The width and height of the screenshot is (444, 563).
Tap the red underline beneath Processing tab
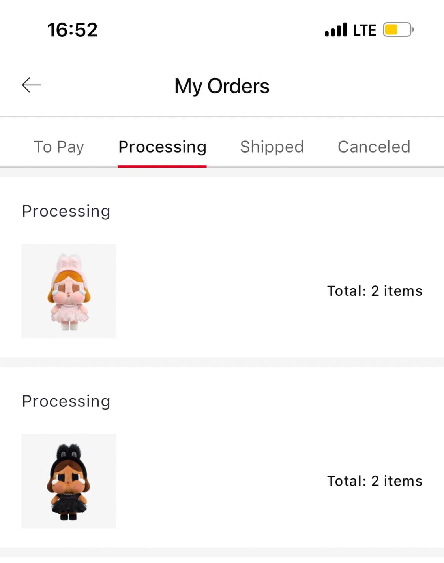coord(162,166)
